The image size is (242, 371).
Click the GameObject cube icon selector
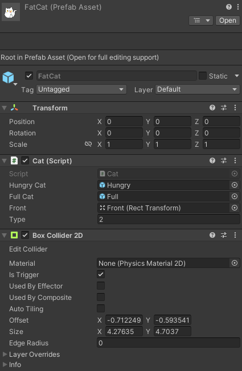pos(9,78)
